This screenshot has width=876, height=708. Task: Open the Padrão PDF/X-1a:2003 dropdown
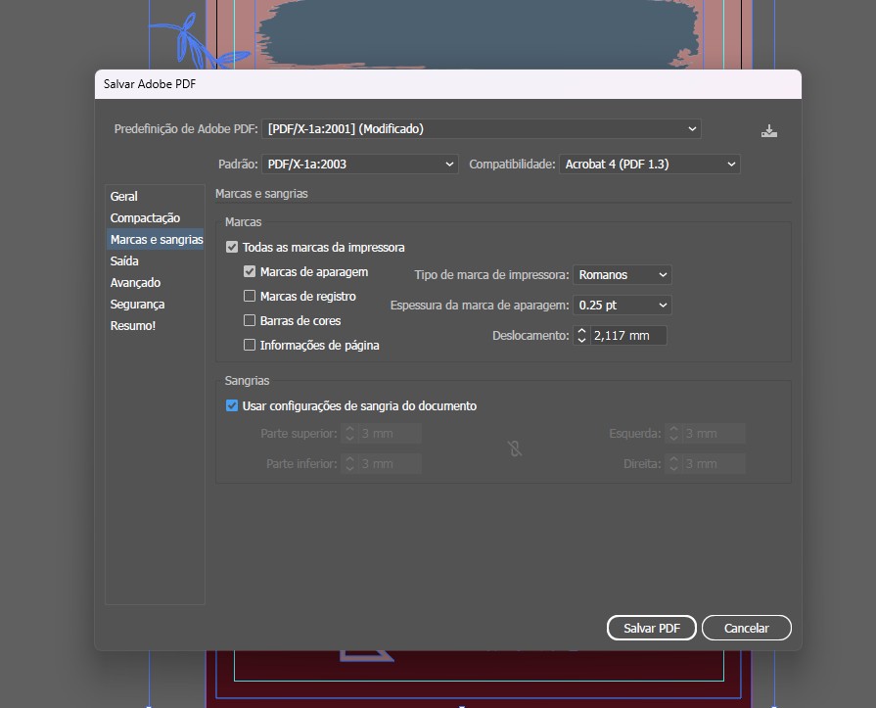pos(360,165)
